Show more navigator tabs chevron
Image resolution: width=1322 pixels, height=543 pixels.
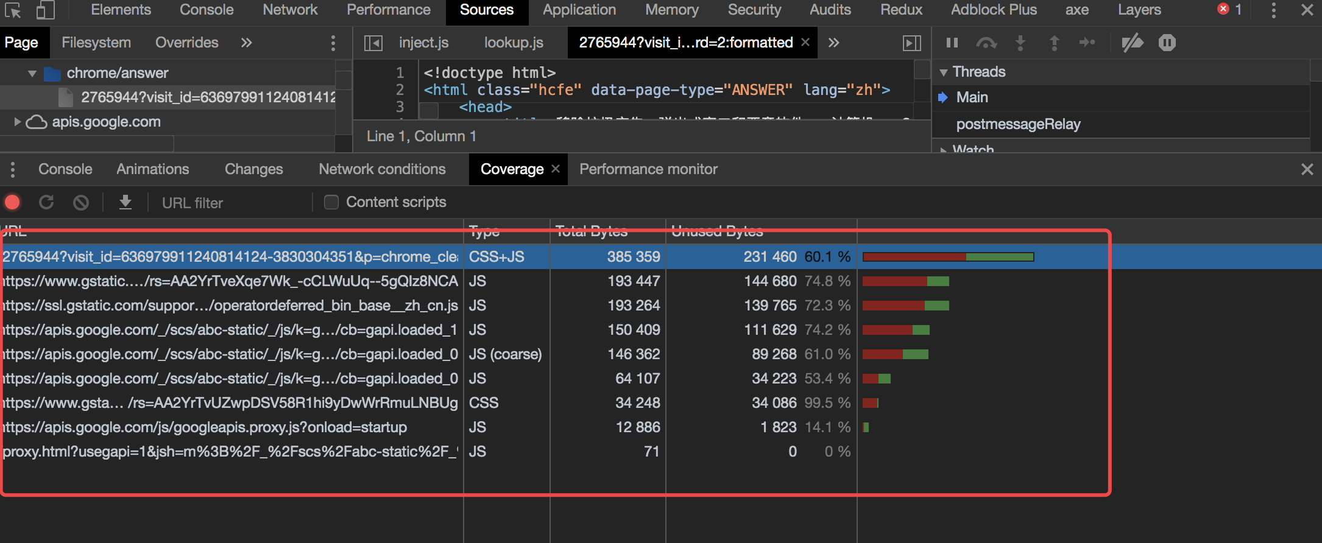[246, 43]
